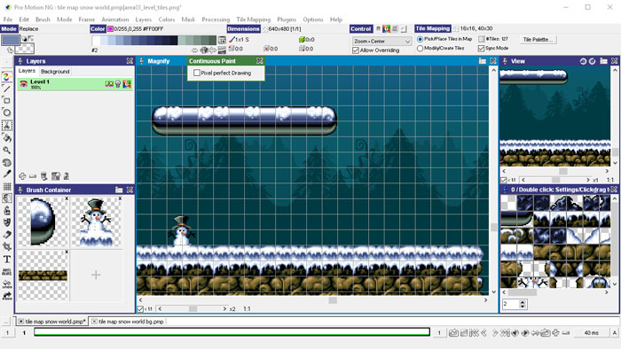621x349 pixels.
Task: Open Brush Container folder icon
Action: (x=119, y=190)
